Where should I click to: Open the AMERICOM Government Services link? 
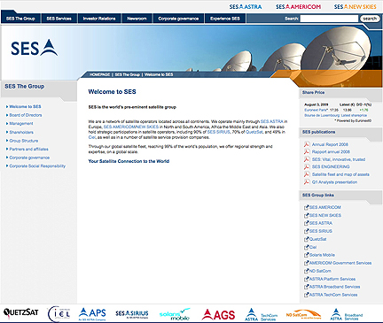point(340,263)
